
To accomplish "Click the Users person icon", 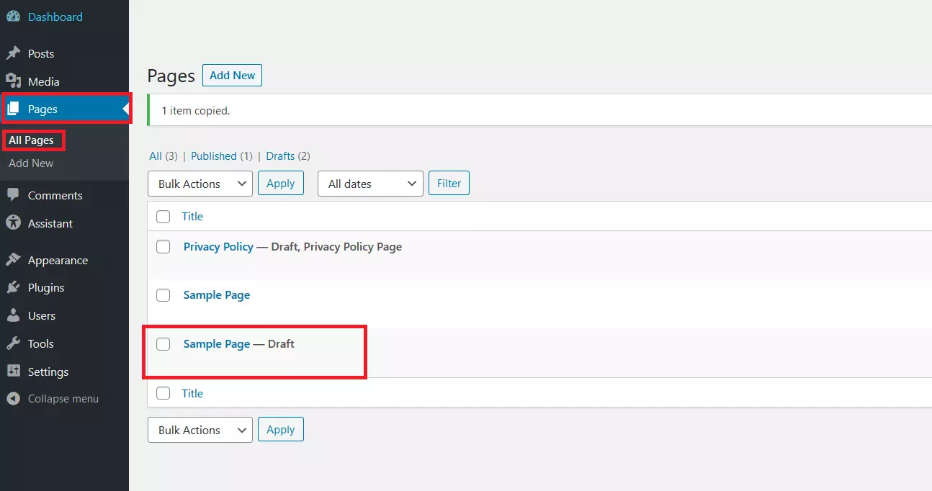I will pos(13,315).
